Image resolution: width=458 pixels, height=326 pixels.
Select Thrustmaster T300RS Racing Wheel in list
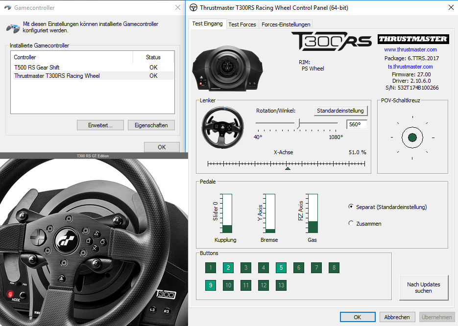tap(57, 76)
